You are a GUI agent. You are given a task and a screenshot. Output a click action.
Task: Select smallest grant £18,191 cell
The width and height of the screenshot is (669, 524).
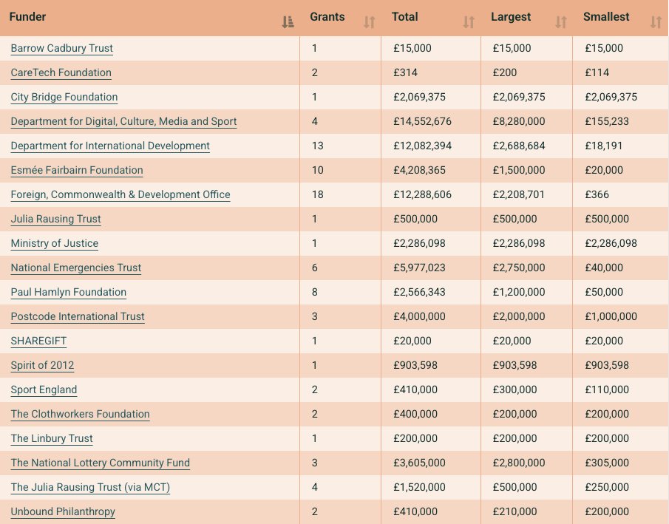click(x=621, y=146)
